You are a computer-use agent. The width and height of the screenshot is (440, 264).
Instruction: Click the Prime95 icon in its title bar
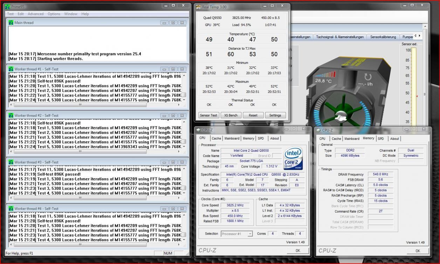tap(8, 6)
